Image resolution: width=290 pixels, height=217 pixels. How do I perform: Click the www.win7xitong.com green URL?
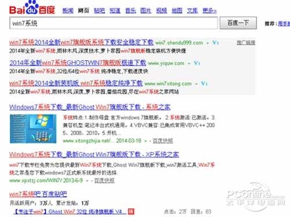click(x=168, y=84)
